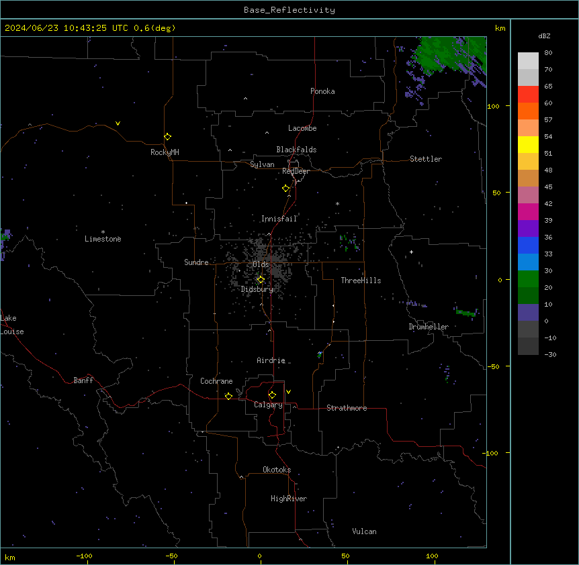Screen dimensions: 579x565
Task: Click the red 65 dBZ legend swatch
Action: pos(528,94)
